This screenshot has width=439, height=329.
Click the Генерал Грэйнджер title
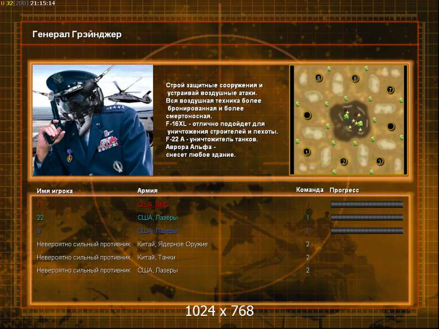click(x=77, y=35)
